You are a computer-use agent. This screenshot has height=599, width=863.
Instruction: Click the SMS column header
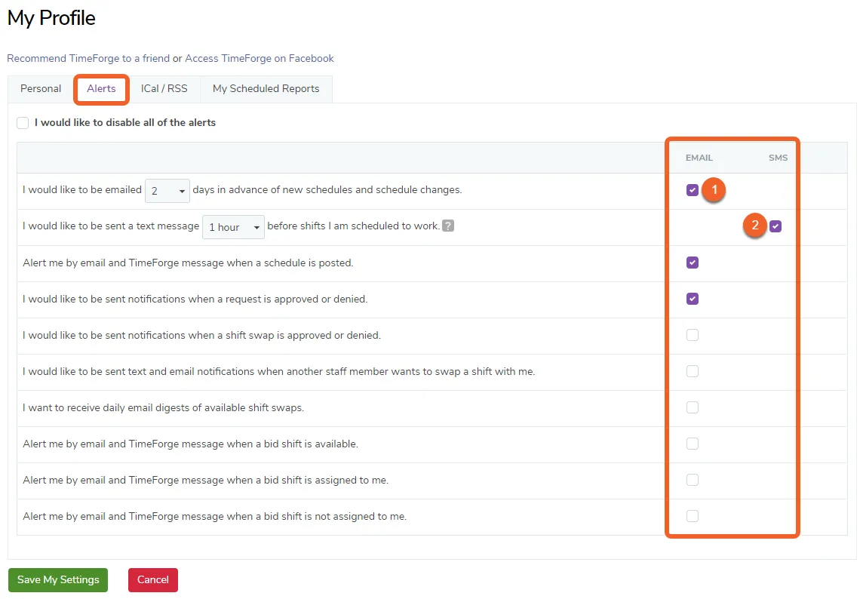coord(778,158)
